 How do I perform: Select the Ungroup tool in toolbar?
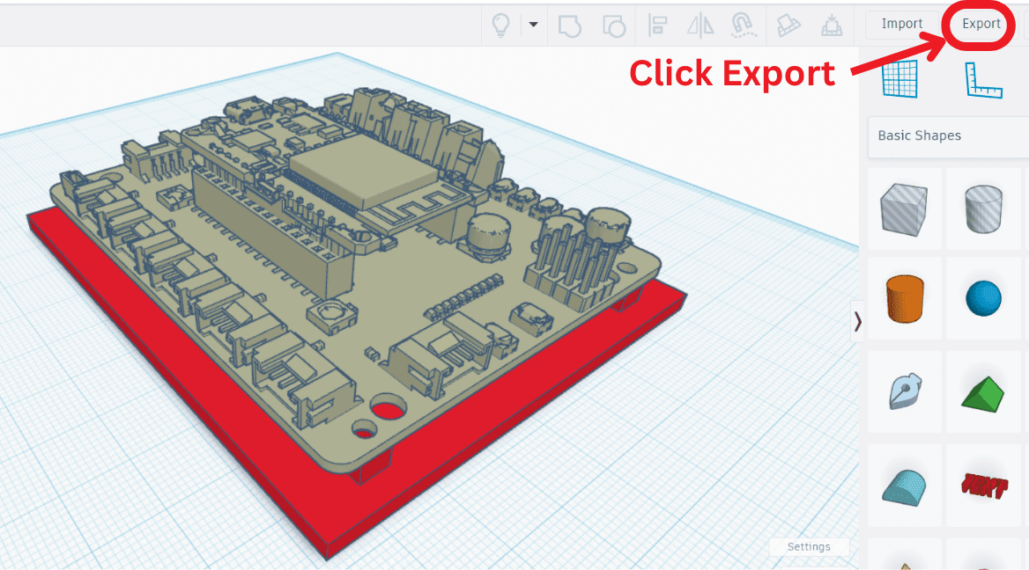click(614, 26)
